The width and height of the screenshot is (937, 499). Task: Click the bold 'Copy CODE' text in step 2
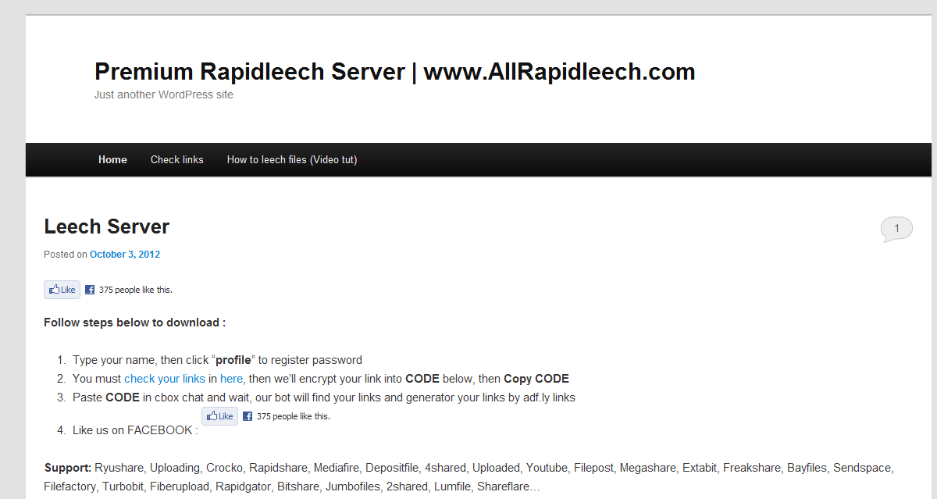pos(536,379)
